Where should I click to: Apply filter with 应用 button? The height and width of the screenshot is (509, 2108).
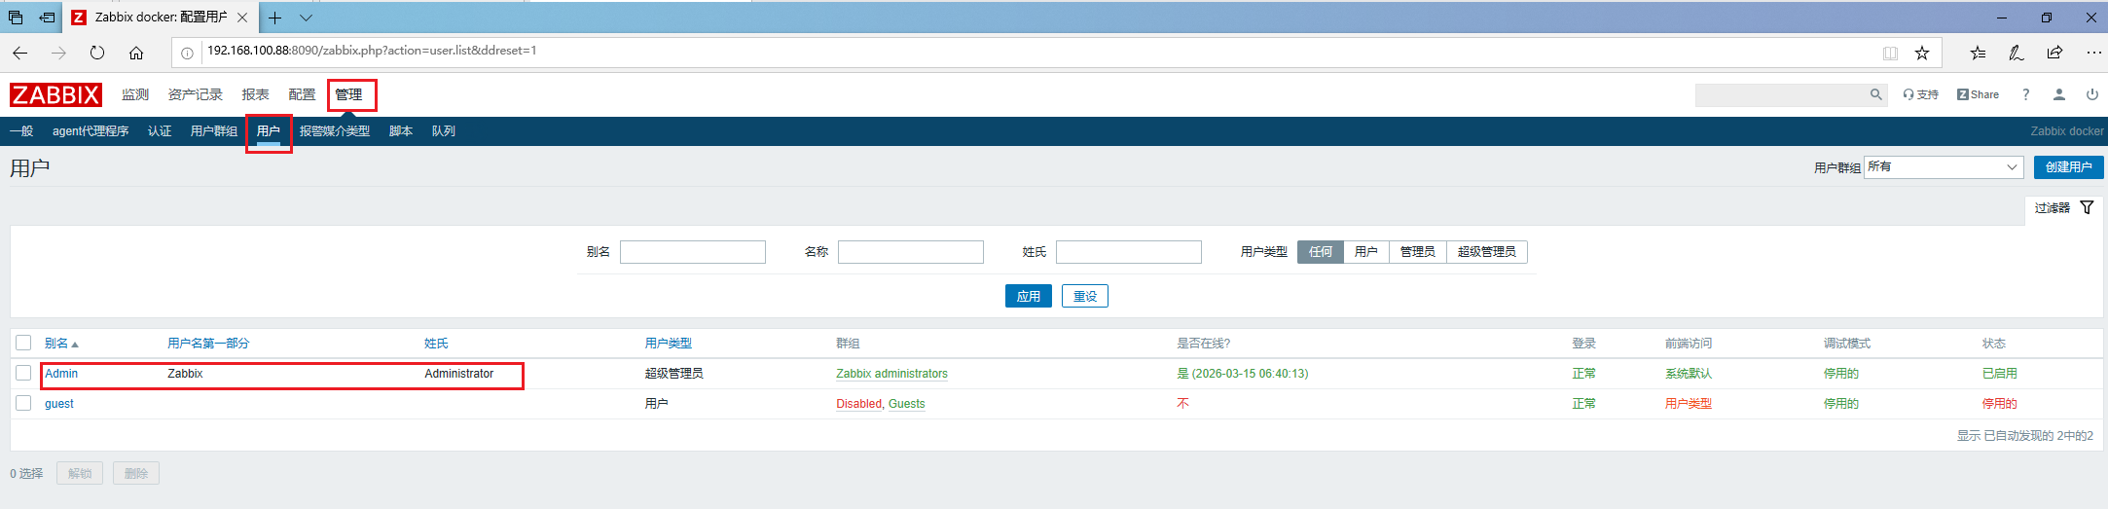(1029, 296)
